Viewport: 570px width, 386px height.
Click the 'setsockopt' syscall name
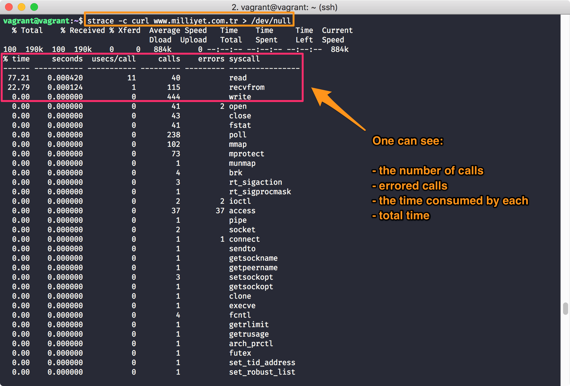[251, 277]
